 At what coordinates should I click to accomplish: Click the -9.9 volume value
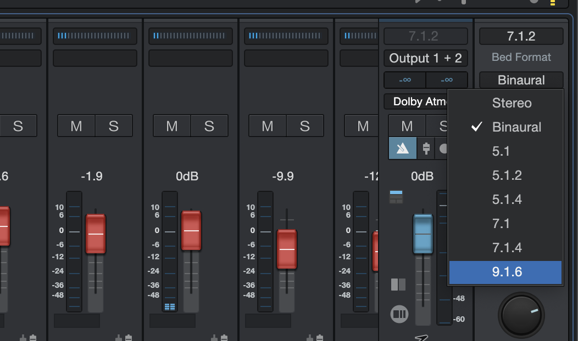pyautogui.click(x=283, y=176)
